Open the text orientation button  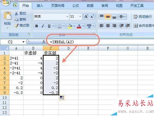122,17
